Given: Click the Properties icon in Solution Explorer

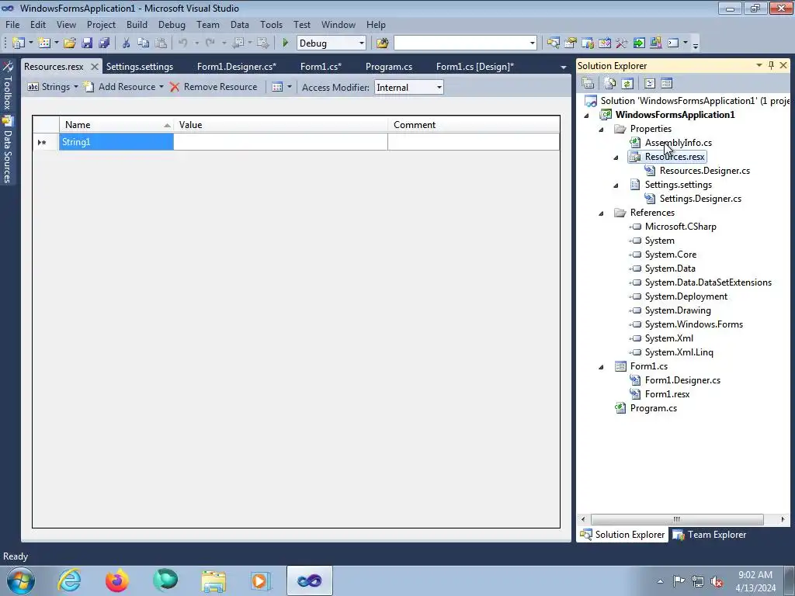Looking at the screenshot, I should [588, 83].
